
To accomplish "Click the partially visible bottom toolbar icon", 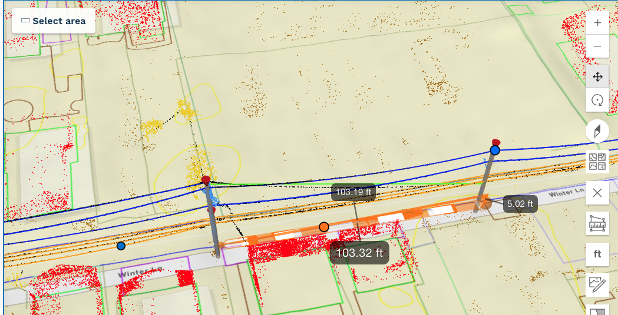I will [597, 310].
